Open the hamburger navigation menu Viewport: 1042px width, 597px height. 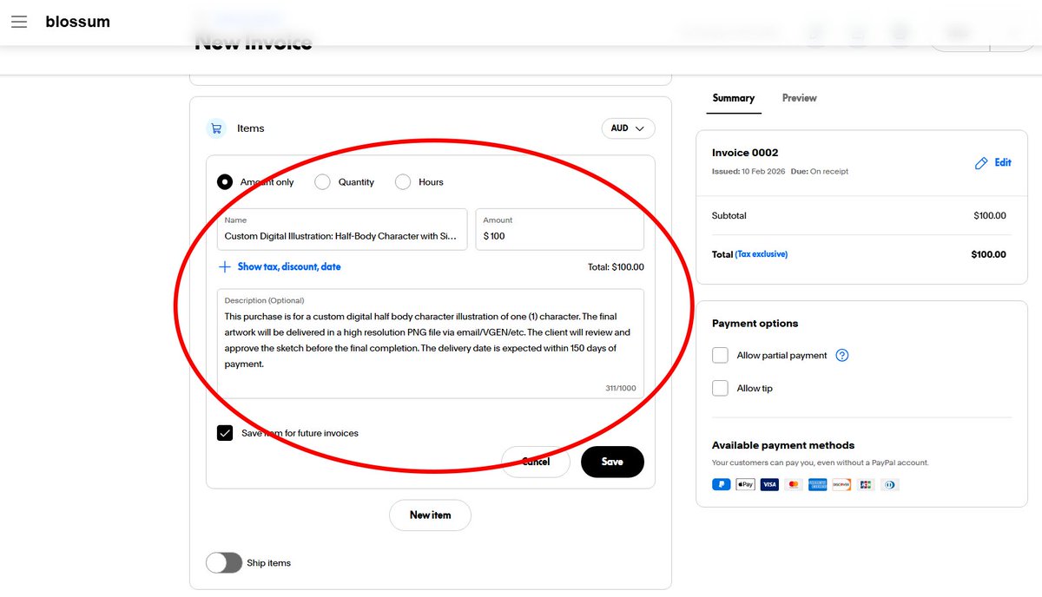[x=19, y=22]
